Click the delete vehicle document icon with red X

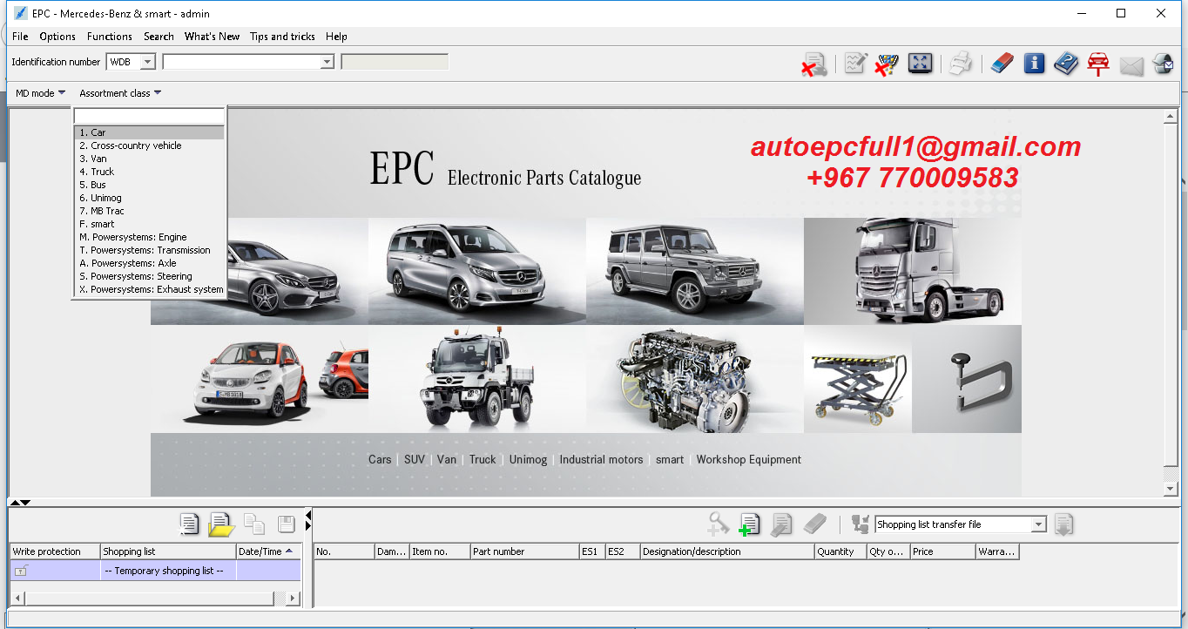coord(814,64)
